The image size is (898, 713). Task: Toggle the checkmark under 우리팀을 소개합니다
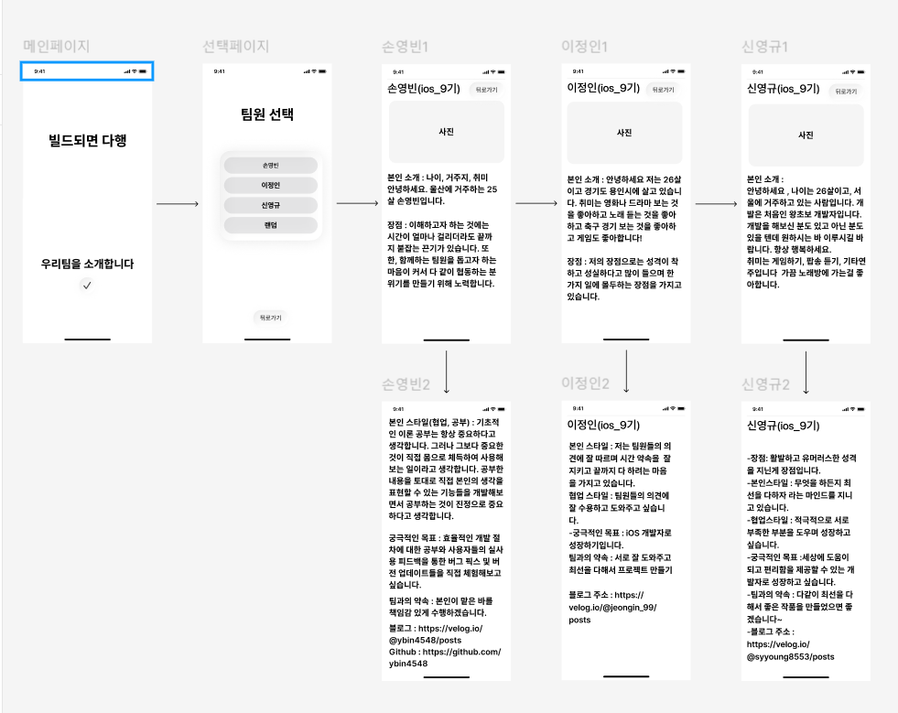pos(87,283)
